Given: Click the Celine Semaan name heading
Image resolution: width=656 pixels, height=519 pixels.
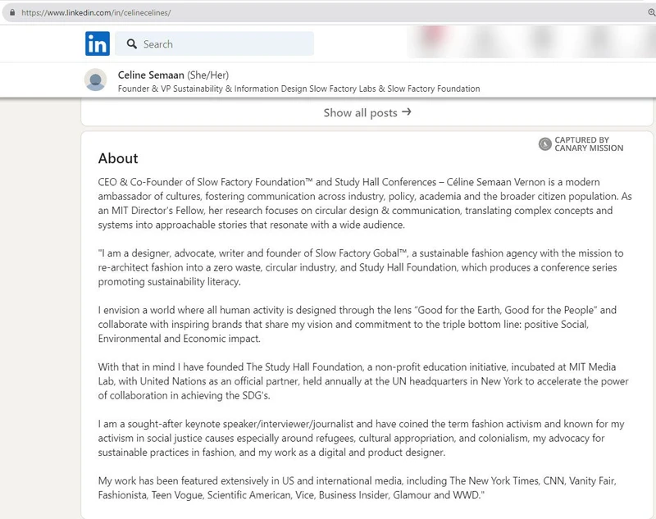Looking at the screenshot, I should point(151,75).
